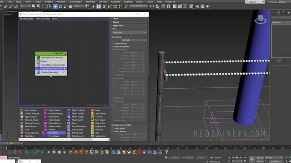Select the Particle Physics operator
Viewport: 291px width, 163px height.
pyautogui.click(x=53, y=123)
